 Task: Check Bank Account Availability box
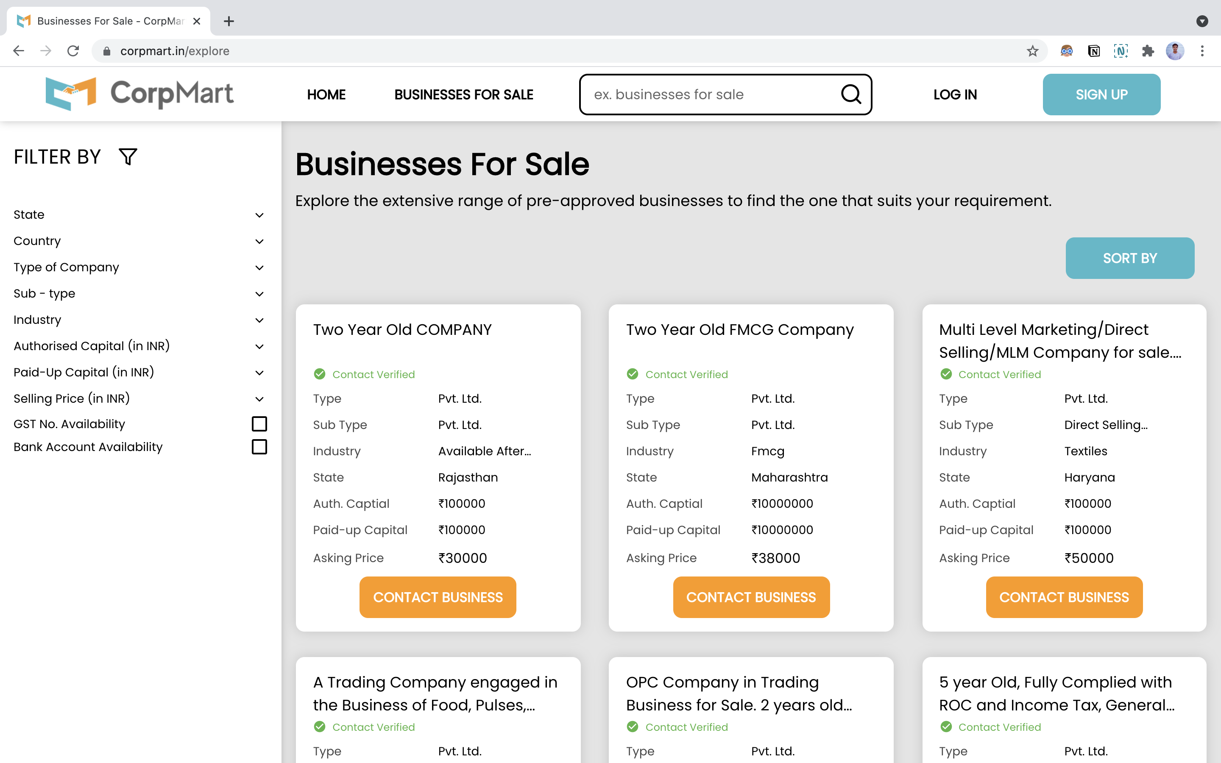[x=259, y=447]
